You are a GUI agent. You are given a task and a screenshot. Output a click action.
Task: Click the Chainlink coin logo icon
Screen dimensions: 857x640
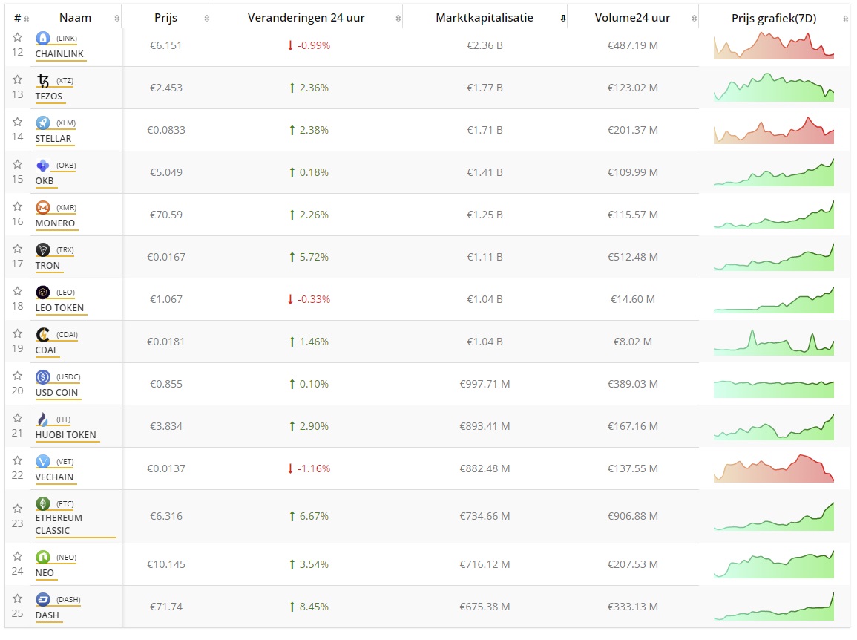click(43, 38)
